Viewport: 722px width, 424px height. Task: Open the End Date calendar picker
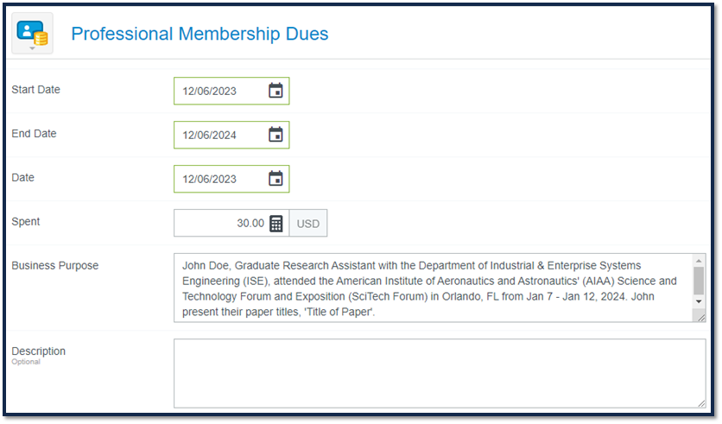[x=275, y=135]
